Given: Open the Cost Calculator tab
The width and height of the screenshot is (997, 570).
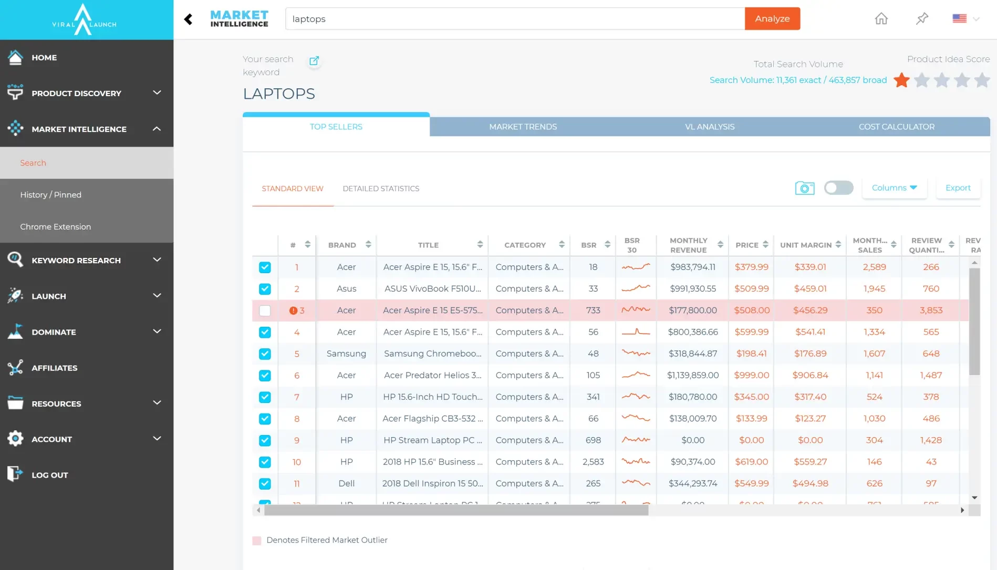Looking at the screenshot, I should coord(896,127).
